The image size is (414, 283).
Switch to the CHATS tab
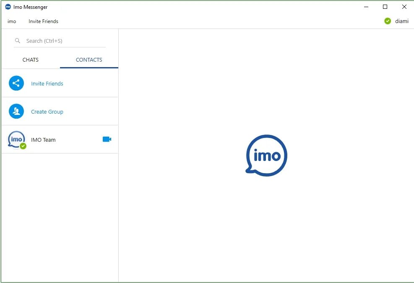click(30, 60)
